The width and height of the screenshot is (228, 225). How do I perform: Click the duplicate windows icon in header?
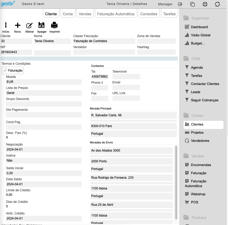coord(193,4)
